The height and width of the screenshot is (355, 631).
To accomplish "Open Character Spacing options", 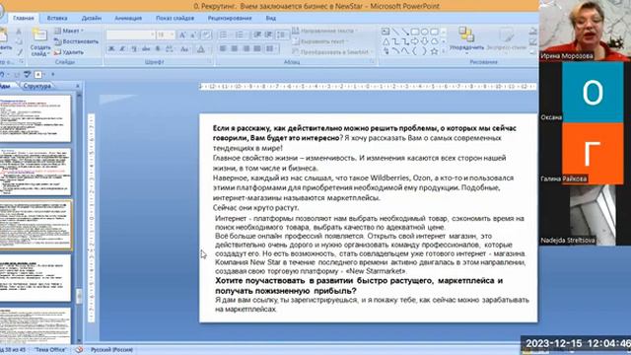I will (x=170, y=49).
